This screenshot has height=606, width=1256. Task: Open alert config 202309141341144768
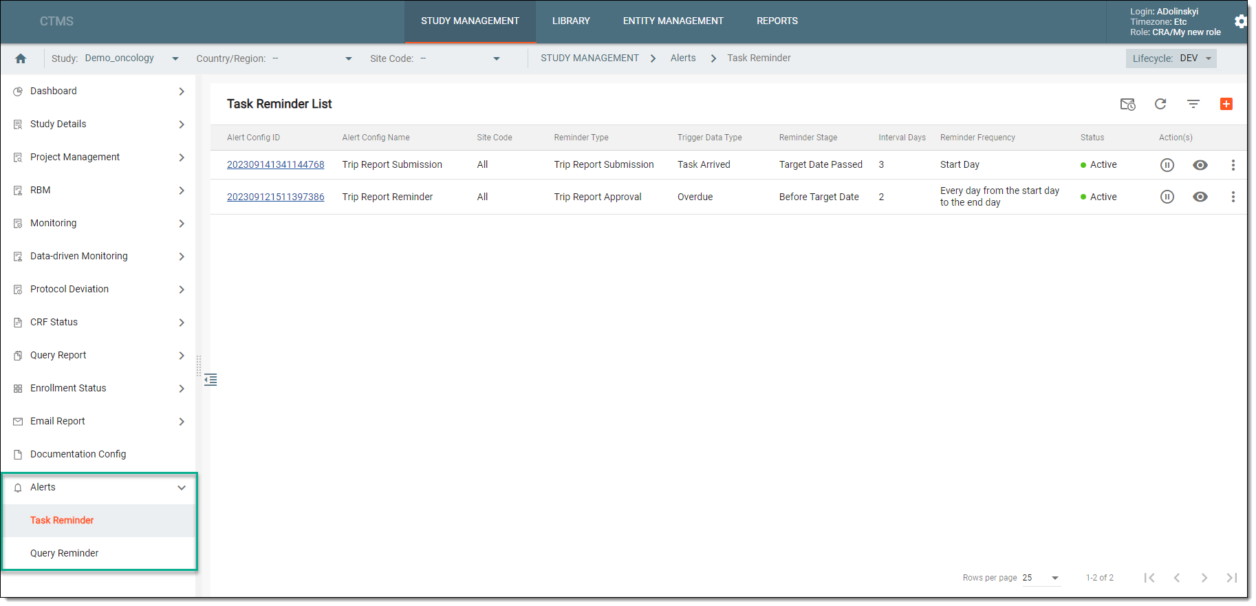pyautogui.click(x=275, y=165)
